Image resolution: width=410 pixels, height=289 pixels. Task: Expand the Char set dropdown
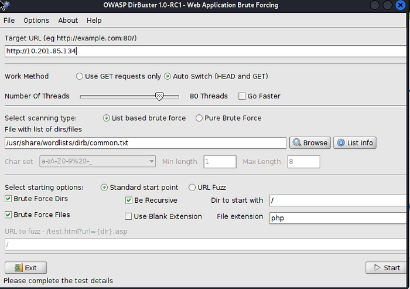[x=151, y=161]
